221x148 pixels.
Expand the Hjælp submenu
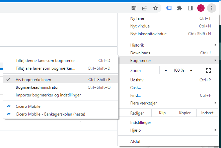click(168, 130)
